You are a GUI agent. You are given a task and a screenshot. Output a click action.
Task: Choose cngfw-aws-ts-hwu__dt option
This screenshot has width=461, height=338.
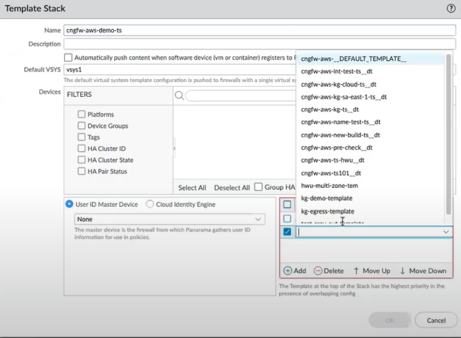coord(371,160)
